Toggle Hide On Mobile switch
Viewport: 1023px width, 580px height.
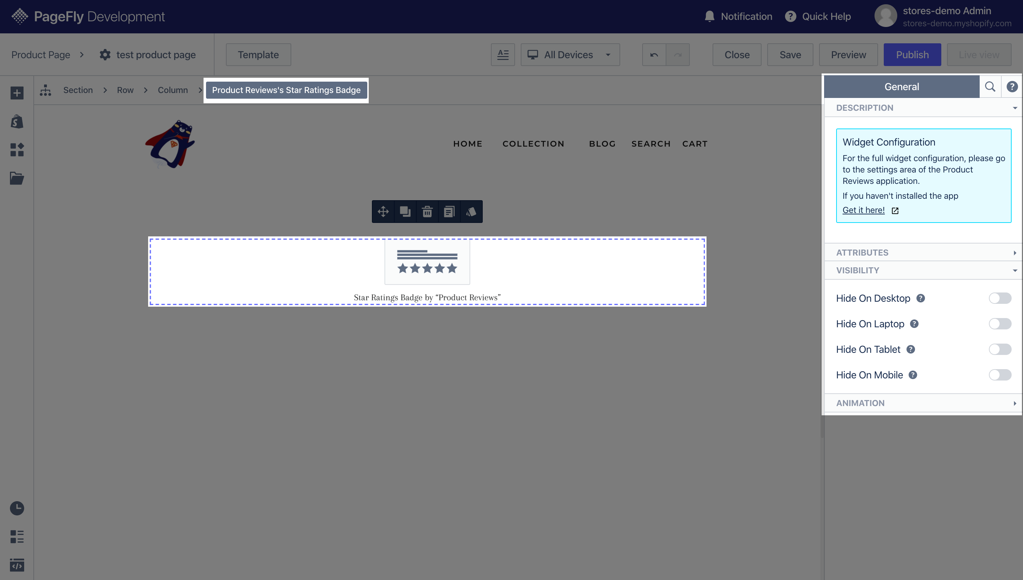tap(1000, 374)
